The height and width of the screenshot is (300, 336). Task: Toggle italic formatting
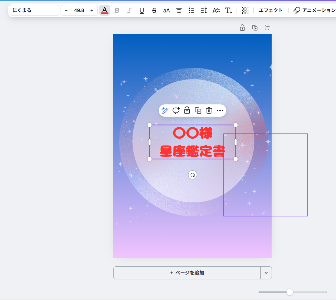click(129, 10)
